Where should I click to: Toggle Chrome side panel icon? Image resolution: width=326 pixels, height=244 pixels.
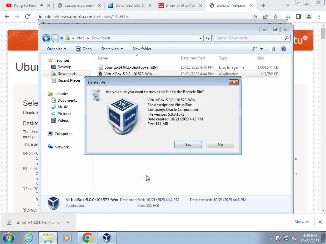pos(299,17)
